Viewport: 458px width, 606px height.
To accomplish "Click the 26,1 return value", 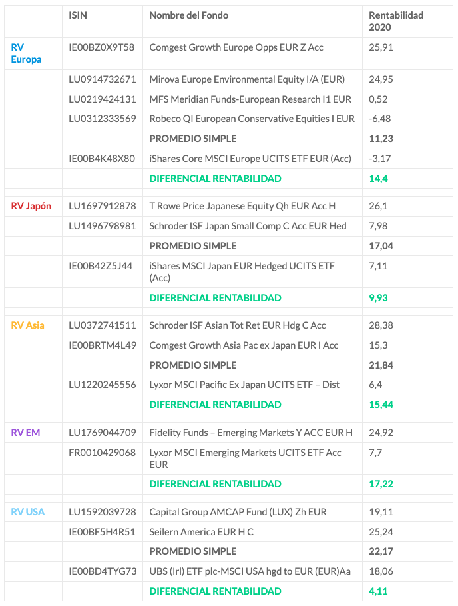I will click(x=378, y=206).
